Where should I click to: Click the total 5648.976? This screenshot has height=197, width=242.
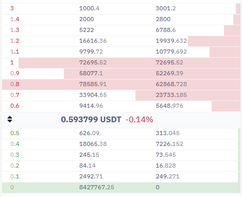tap(169, 106)
